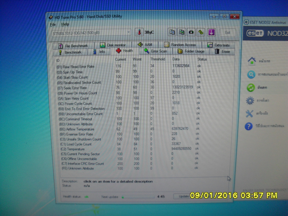
Task: Click the Next update progress bar
Action: coord(138,197)
